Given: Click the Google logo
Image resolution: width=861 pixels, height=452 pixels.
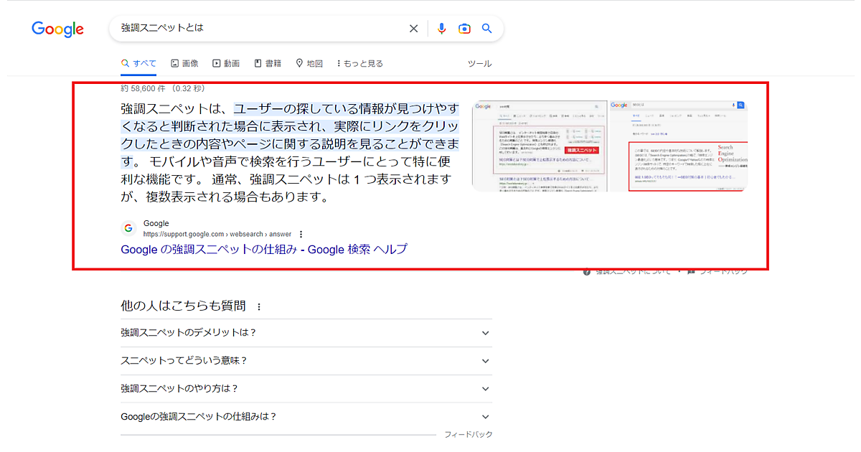Looking at the screenshot, I should coord(57,29).
